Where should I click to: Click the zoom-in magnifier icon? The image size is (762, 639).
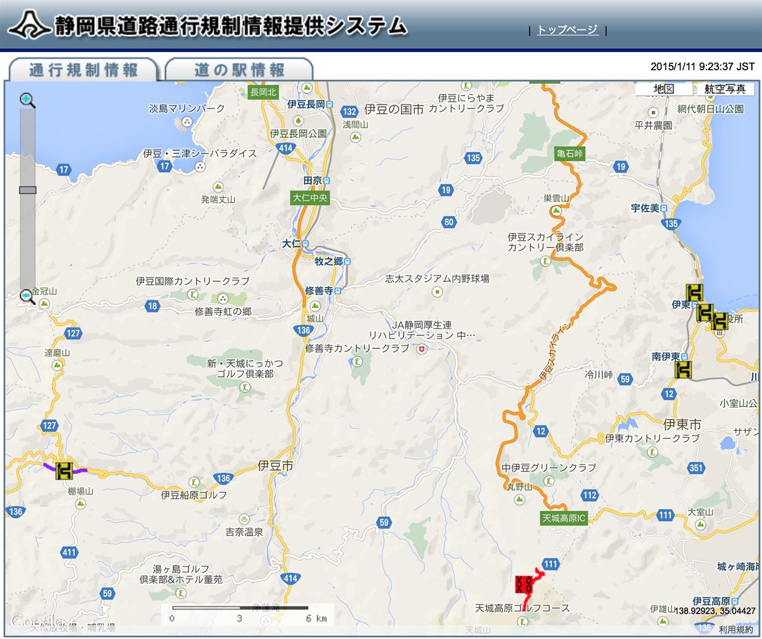click(x=27, y=100)
